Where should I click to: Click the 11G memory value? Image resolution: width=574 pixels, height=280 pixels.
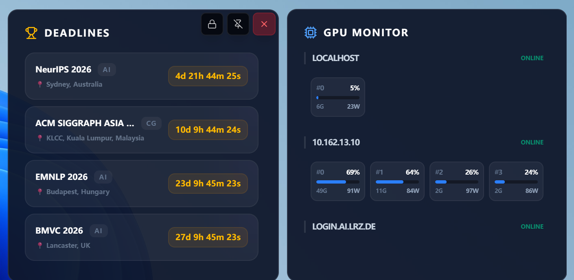[381, 191]
